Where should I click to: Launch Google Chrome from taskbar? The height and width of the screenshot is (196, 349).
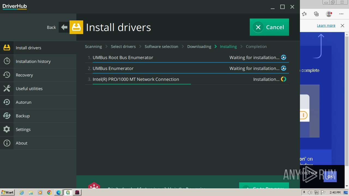pos(49,192)
